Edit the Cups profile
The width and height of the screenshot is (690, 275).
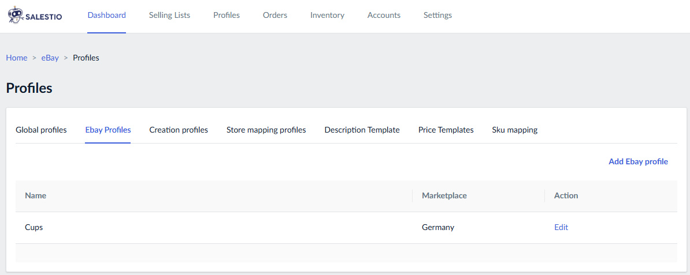pos(561,227)
